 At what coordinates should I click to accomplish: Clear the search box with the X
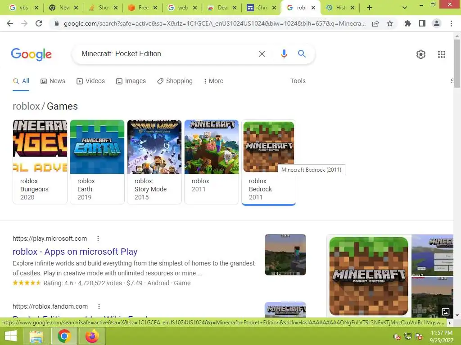(262, 54)
